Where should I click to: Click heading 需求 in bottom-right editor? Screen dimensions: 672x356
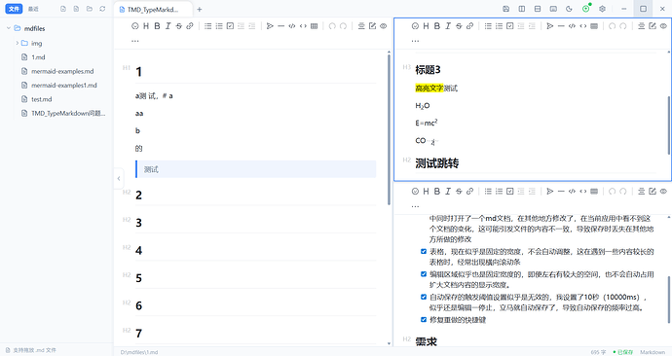click(x=426, y=341)
